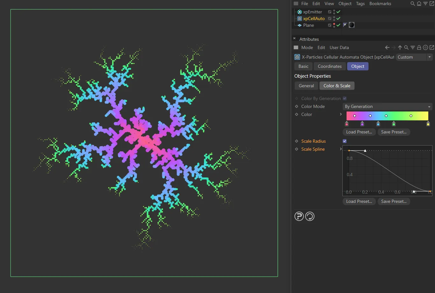This screenshot has width=435, height=293.
Task: Select the Plane's black material tag
Action: [x=352, y=25]
